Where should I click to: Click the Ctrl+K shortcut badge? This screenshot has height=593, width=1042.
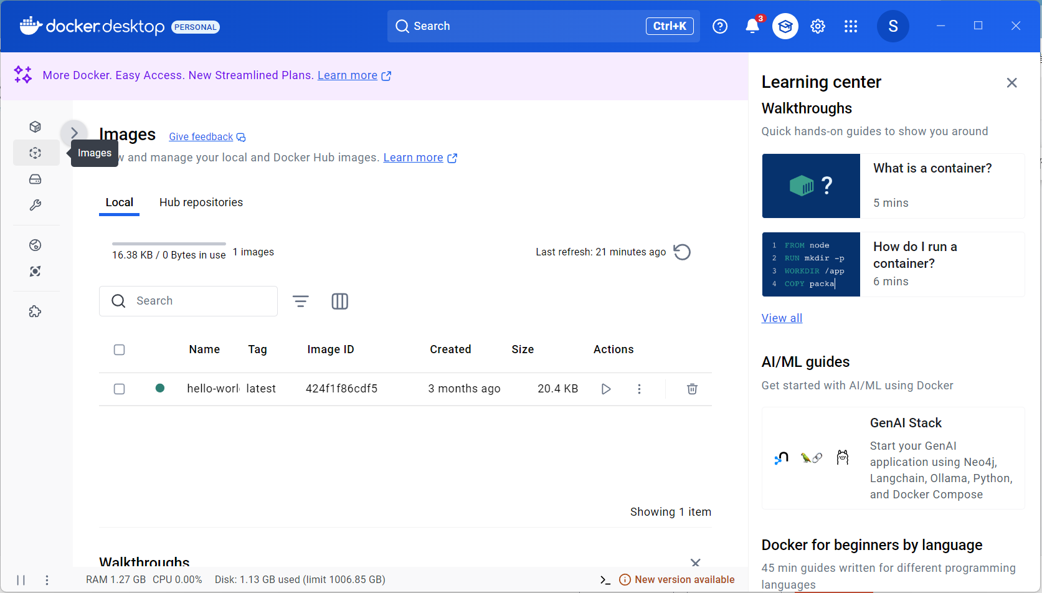670,26
